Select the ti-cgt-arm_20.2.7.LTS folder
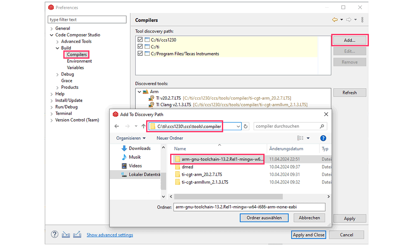The width and height of the screenshot is (414, 248). [199, 174]
